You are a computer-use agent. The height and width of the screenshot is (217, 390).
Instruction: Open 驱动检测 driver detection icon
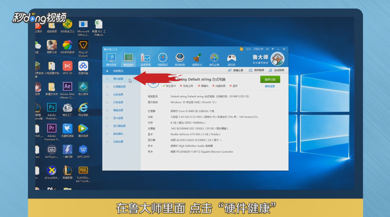point(180,59)
